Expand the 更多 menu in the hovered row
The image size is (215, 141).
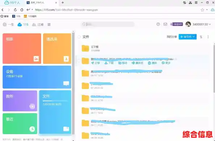[166, 63]
